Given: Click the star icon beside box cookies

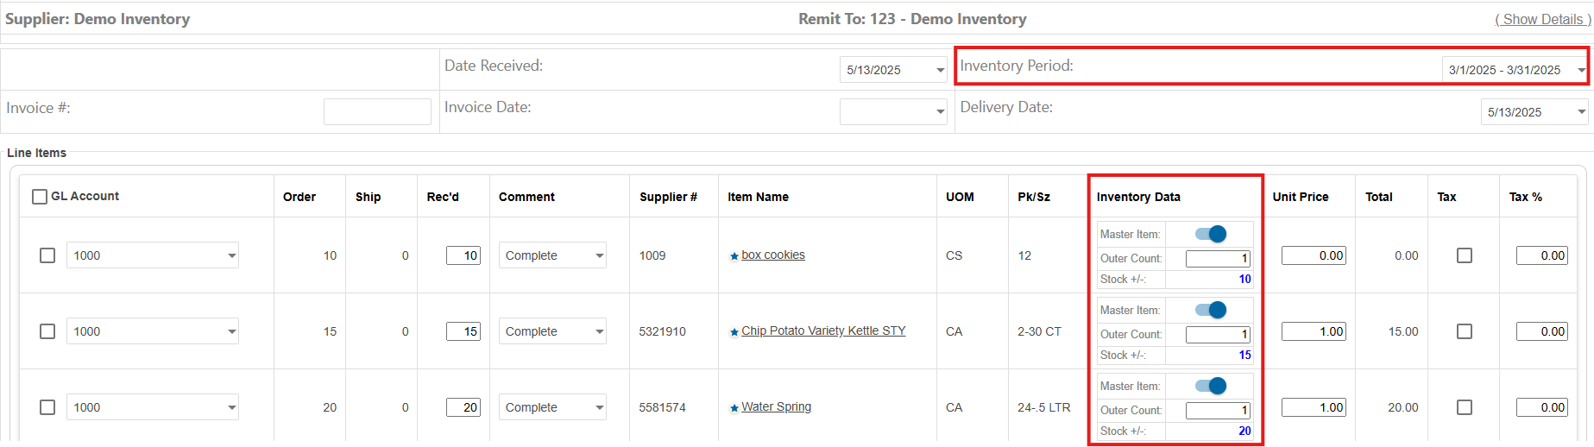Looking at the screenshot, I should coord(734,256).
